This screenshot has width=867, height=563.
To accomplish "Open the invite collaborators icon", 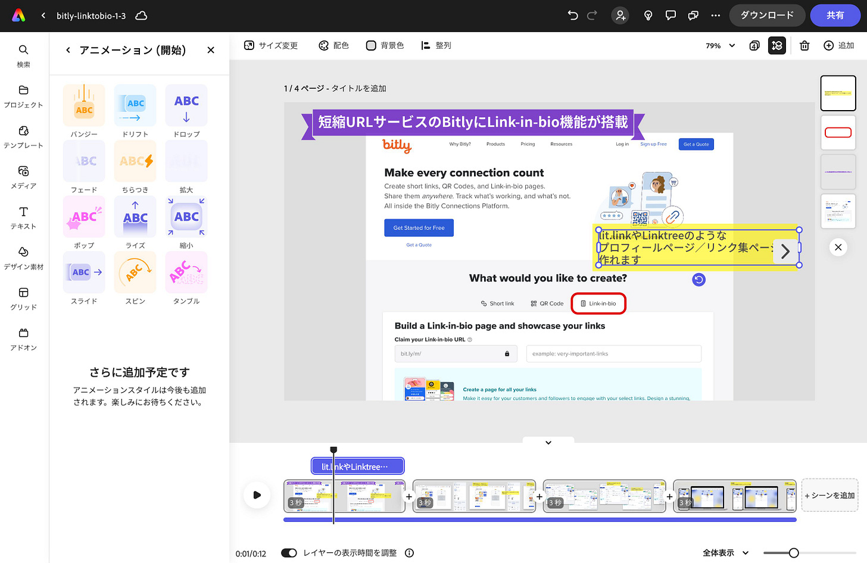I will (x=620, y=15).
